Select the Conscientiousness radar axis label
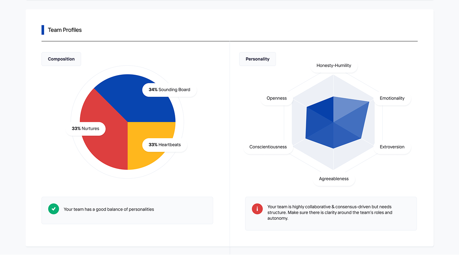Screen dimensions: 459x255 coord(268,147)
